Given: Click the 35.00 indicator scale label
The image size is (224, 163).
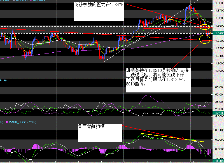Looking at the screenshot, I should (x=219, y=102).
